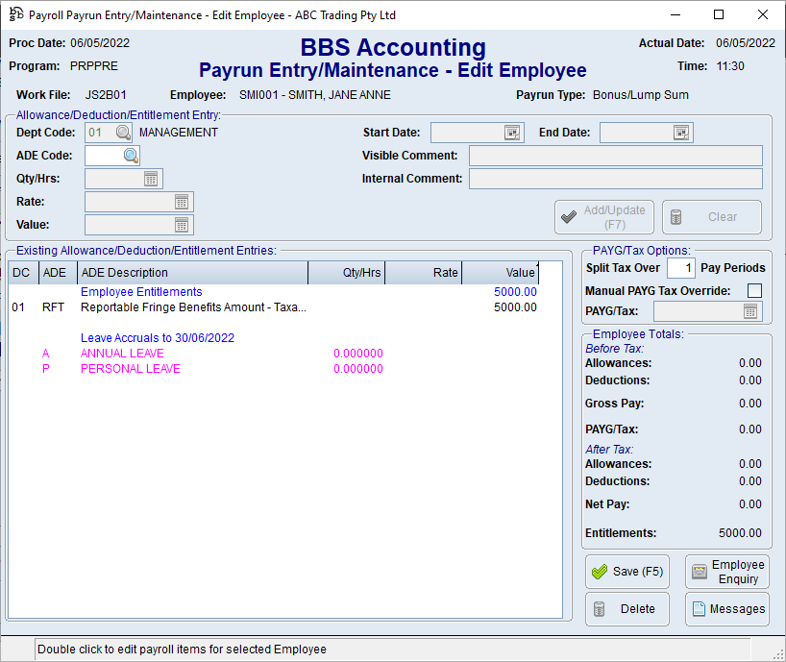The height and width of the screenshot is (662, 786).
Task: Open calculator icon in Qty/Hrs field
Action: 152,179
